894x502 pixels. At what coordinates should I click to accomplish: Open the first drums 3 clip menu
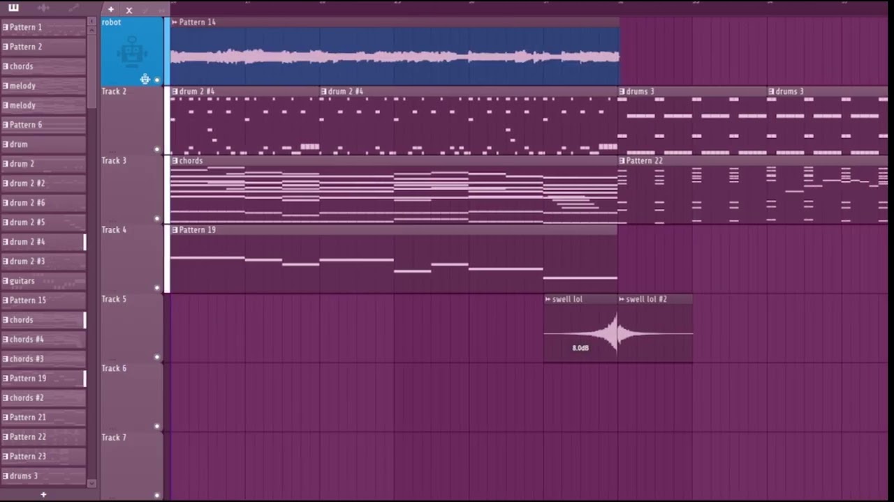[622, 91]
